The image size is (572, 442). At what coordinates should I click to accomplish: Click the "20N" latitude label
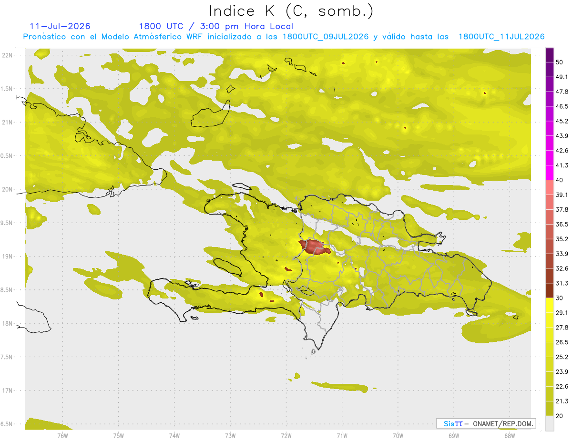[x=8, y=189]
